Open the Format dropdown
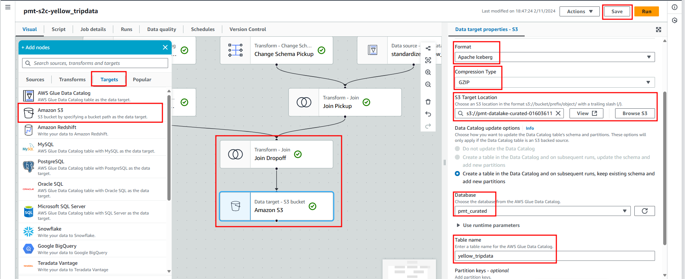The height and width of the screenshot is (279, 686). pyautogui.click(x=554, y=57)
